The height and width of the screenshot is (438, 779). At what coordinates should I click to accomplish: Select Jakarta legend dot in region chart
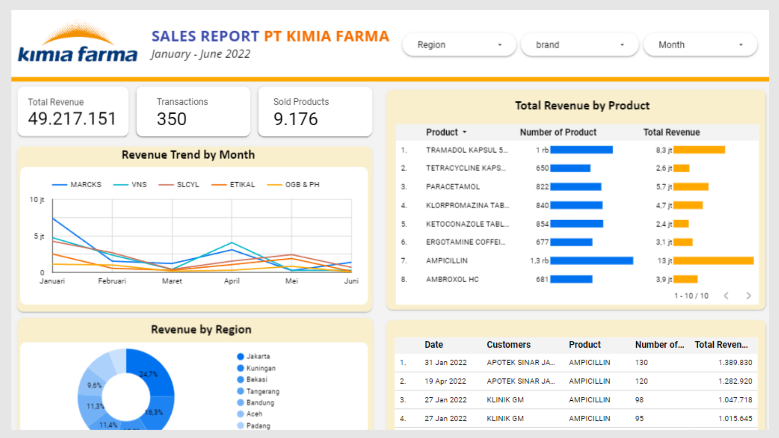tap(241, 356)
